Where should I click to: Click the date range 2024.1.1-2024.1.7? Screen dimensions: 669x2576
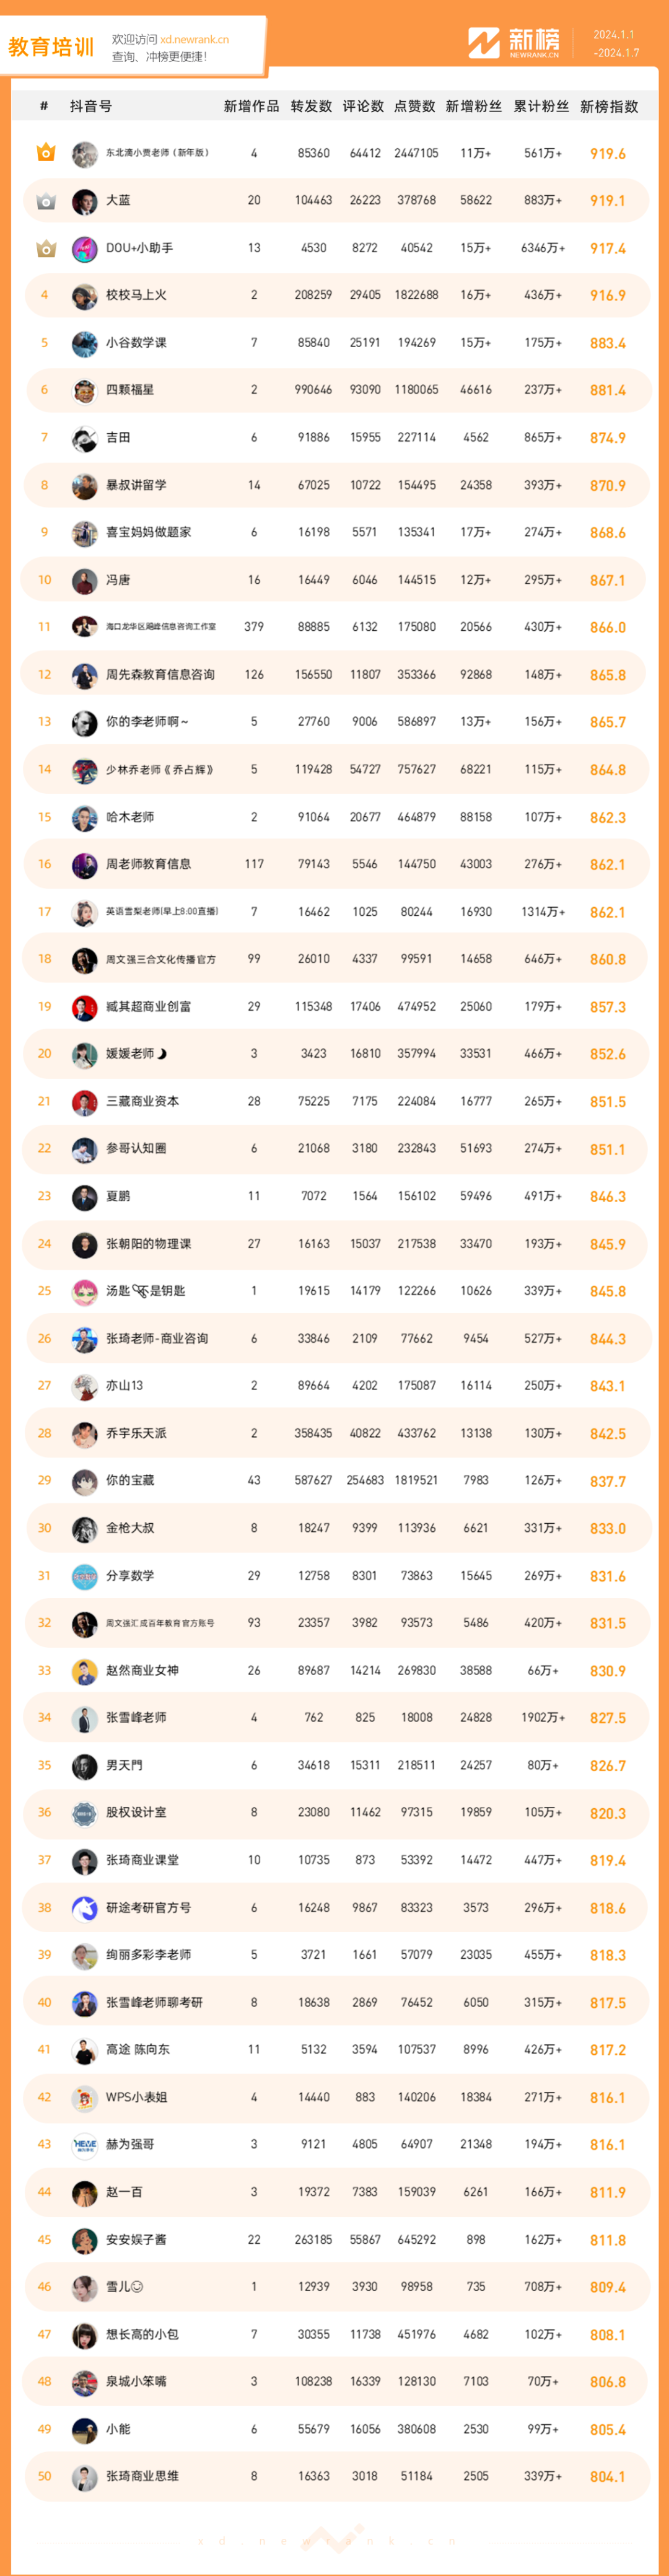[x=615, y=43]
